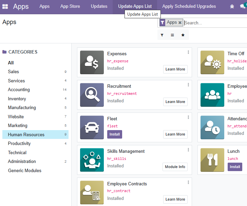Click Learn More on Expenses card

pyautogui.click(x=175, y=69)
